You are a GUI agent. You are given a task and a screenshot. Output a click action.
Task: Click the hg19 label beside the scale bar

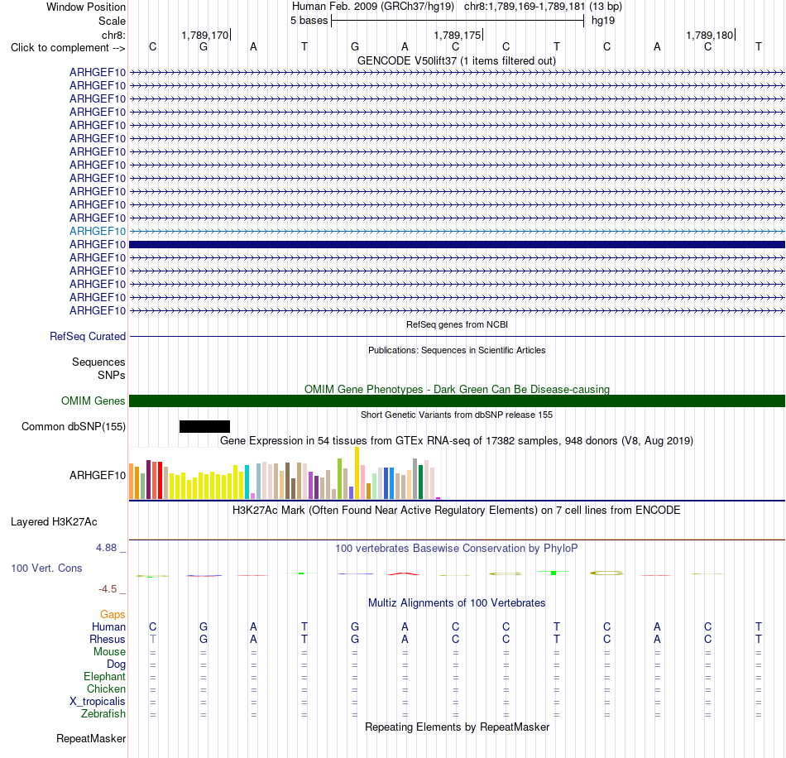coord(603,21)
